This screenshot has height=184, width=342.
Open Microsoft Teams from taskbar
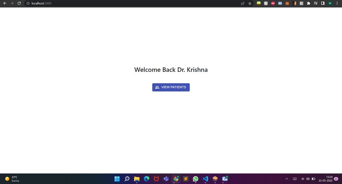166,179
